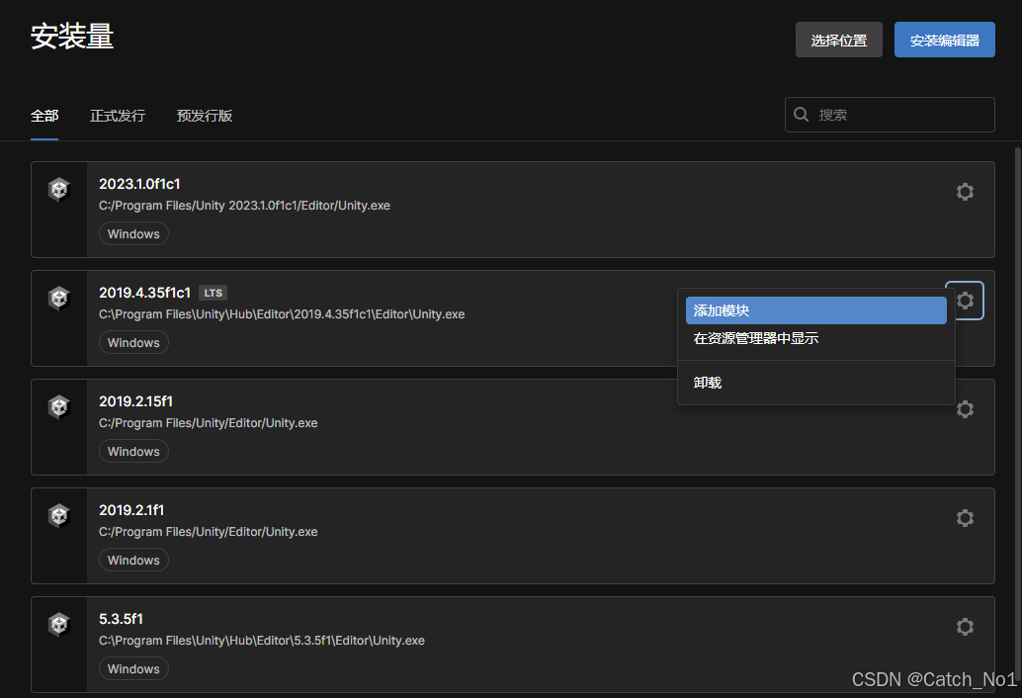
Task: Switch to the 预发行版 tab
Action: pyautogui.click(x=204, y=116)
